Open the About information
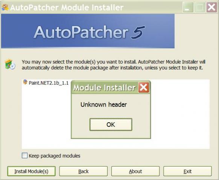Image resolution: width=219 pixels, height=180 pixels. (135, 171)
